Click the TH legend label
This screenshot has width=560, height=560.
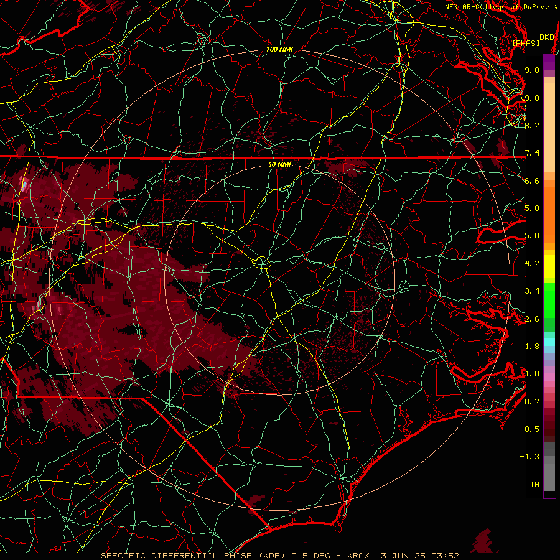click(x=534, y=485)
